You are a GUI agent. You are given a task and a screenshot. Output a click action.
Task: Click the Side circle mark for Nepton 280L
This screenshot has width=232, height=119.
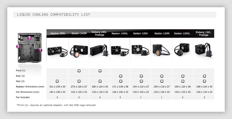57,81
